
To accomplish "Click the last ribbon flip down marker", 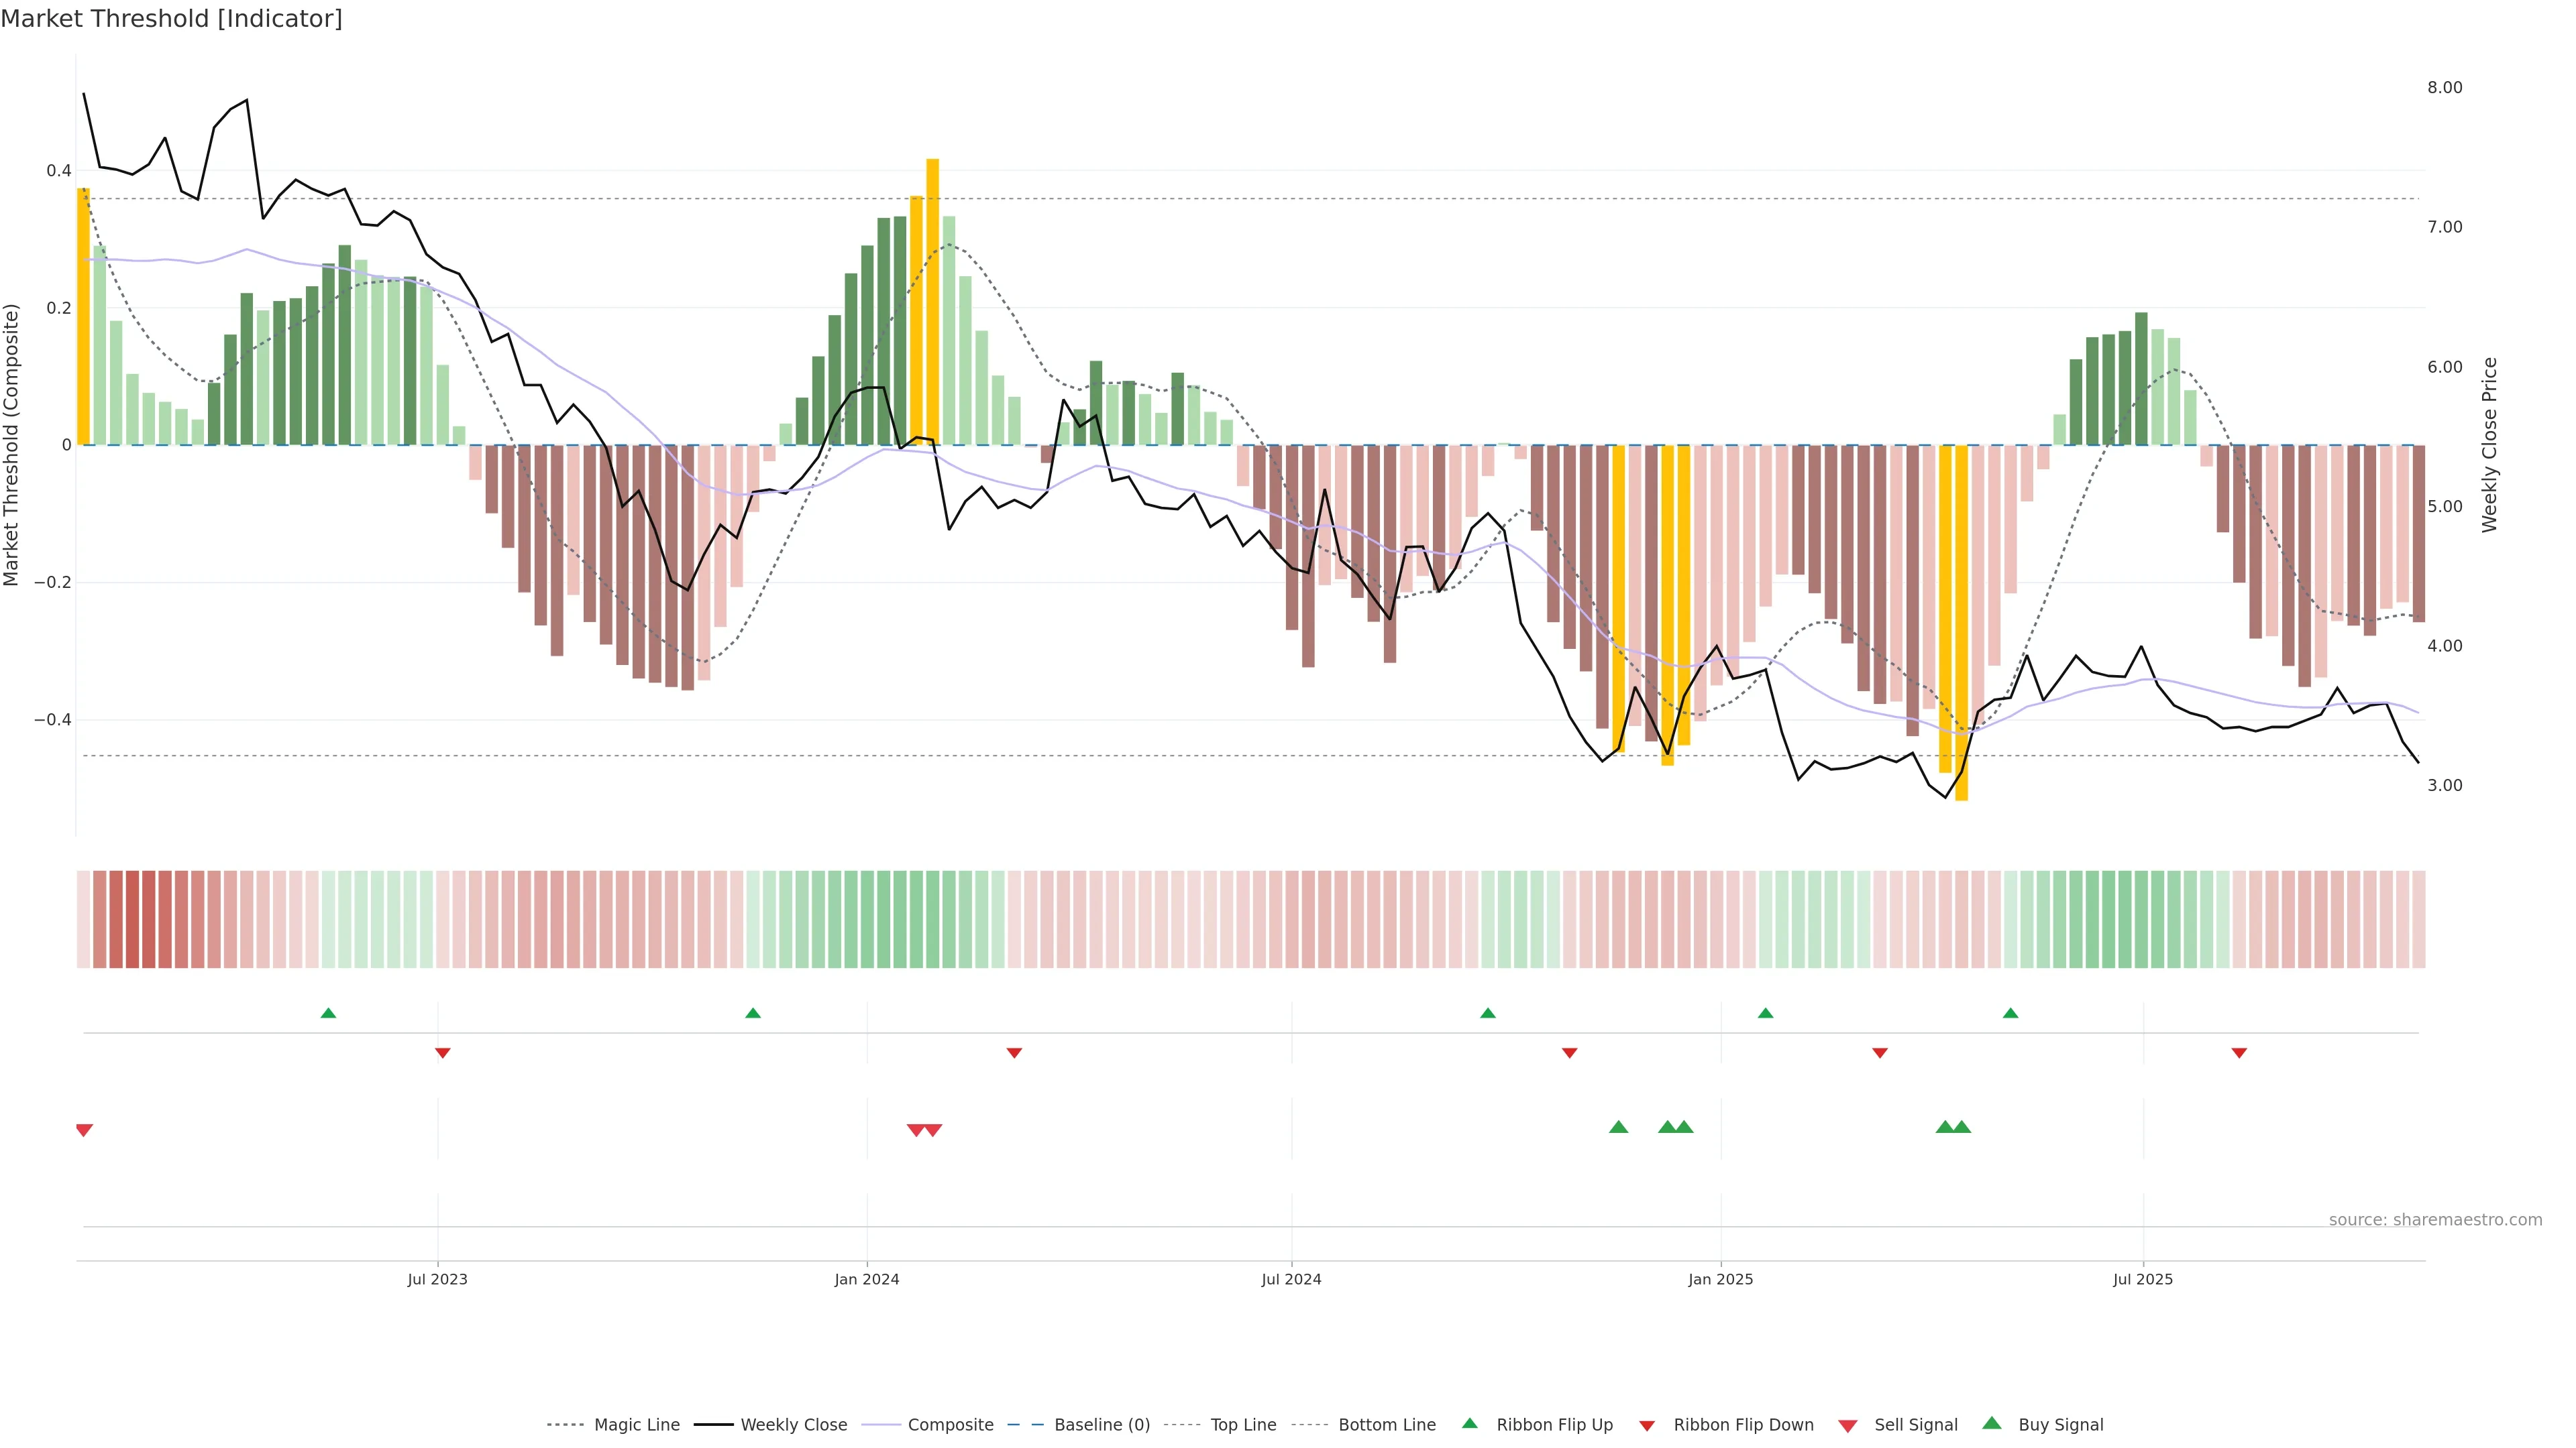I will tap(2239, 1053).
